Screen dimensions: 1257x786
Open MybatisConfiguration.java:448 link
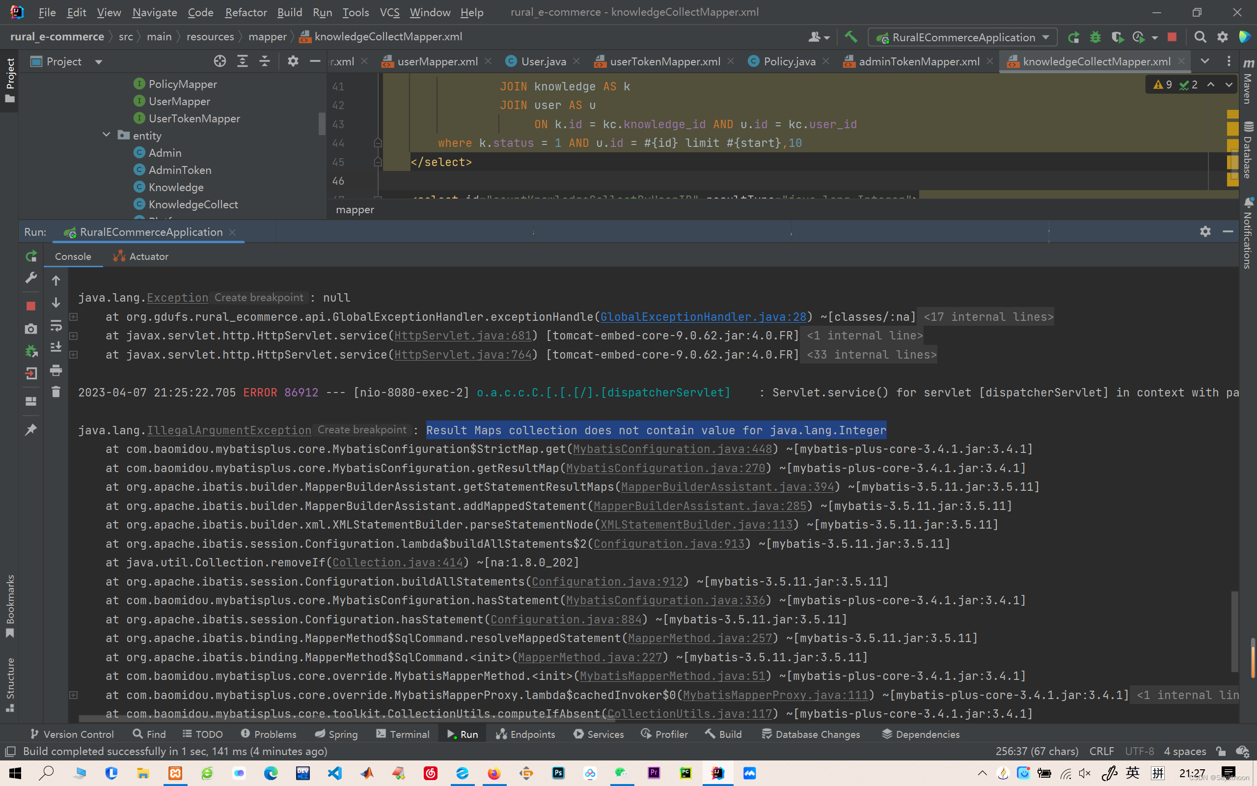tap(672, 449)
